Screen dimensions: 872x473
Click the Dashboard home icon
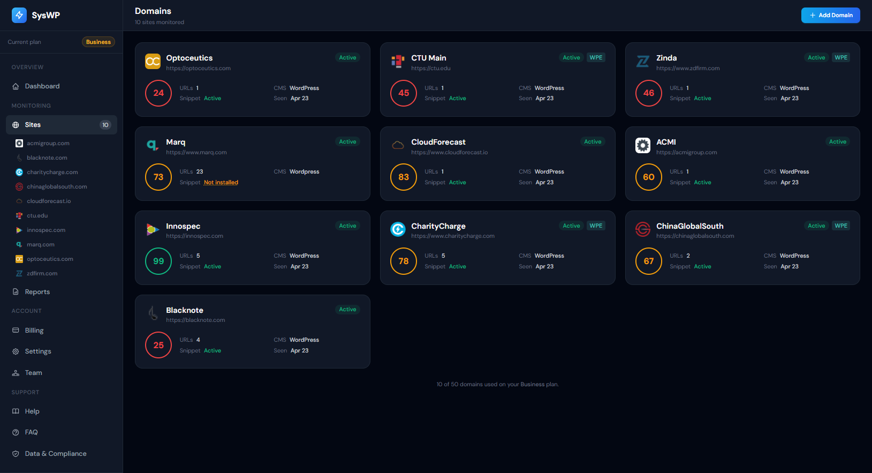point(16,86)
